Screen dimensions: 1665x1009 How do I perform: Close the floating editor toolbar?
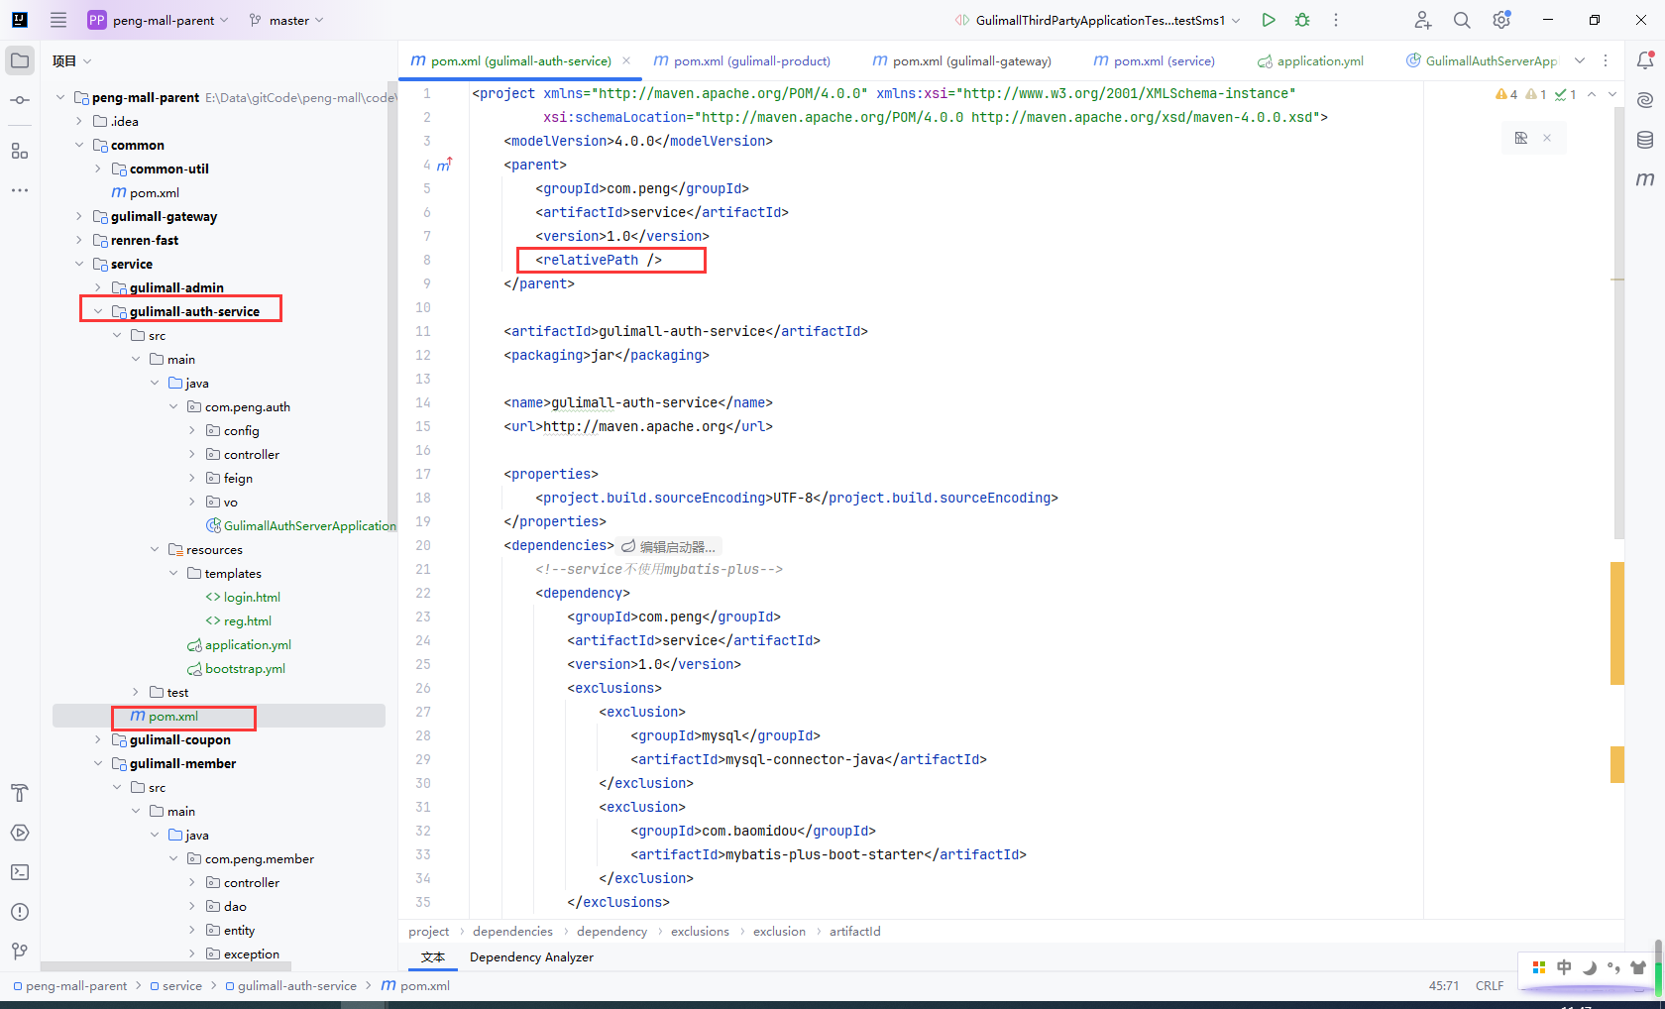pyautogui.click(x=1547, y=138)
